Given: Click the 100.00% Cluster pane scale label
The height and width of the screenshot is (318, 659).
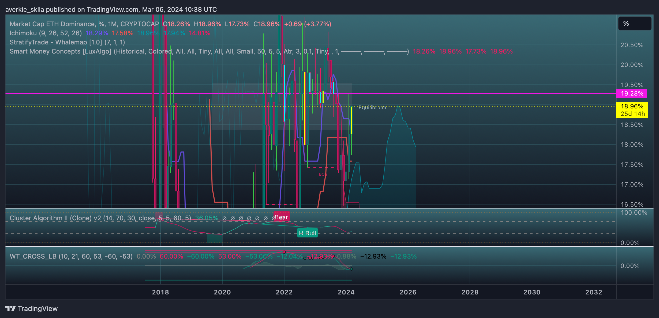Looking at the screenshot, I should [634, 213].
